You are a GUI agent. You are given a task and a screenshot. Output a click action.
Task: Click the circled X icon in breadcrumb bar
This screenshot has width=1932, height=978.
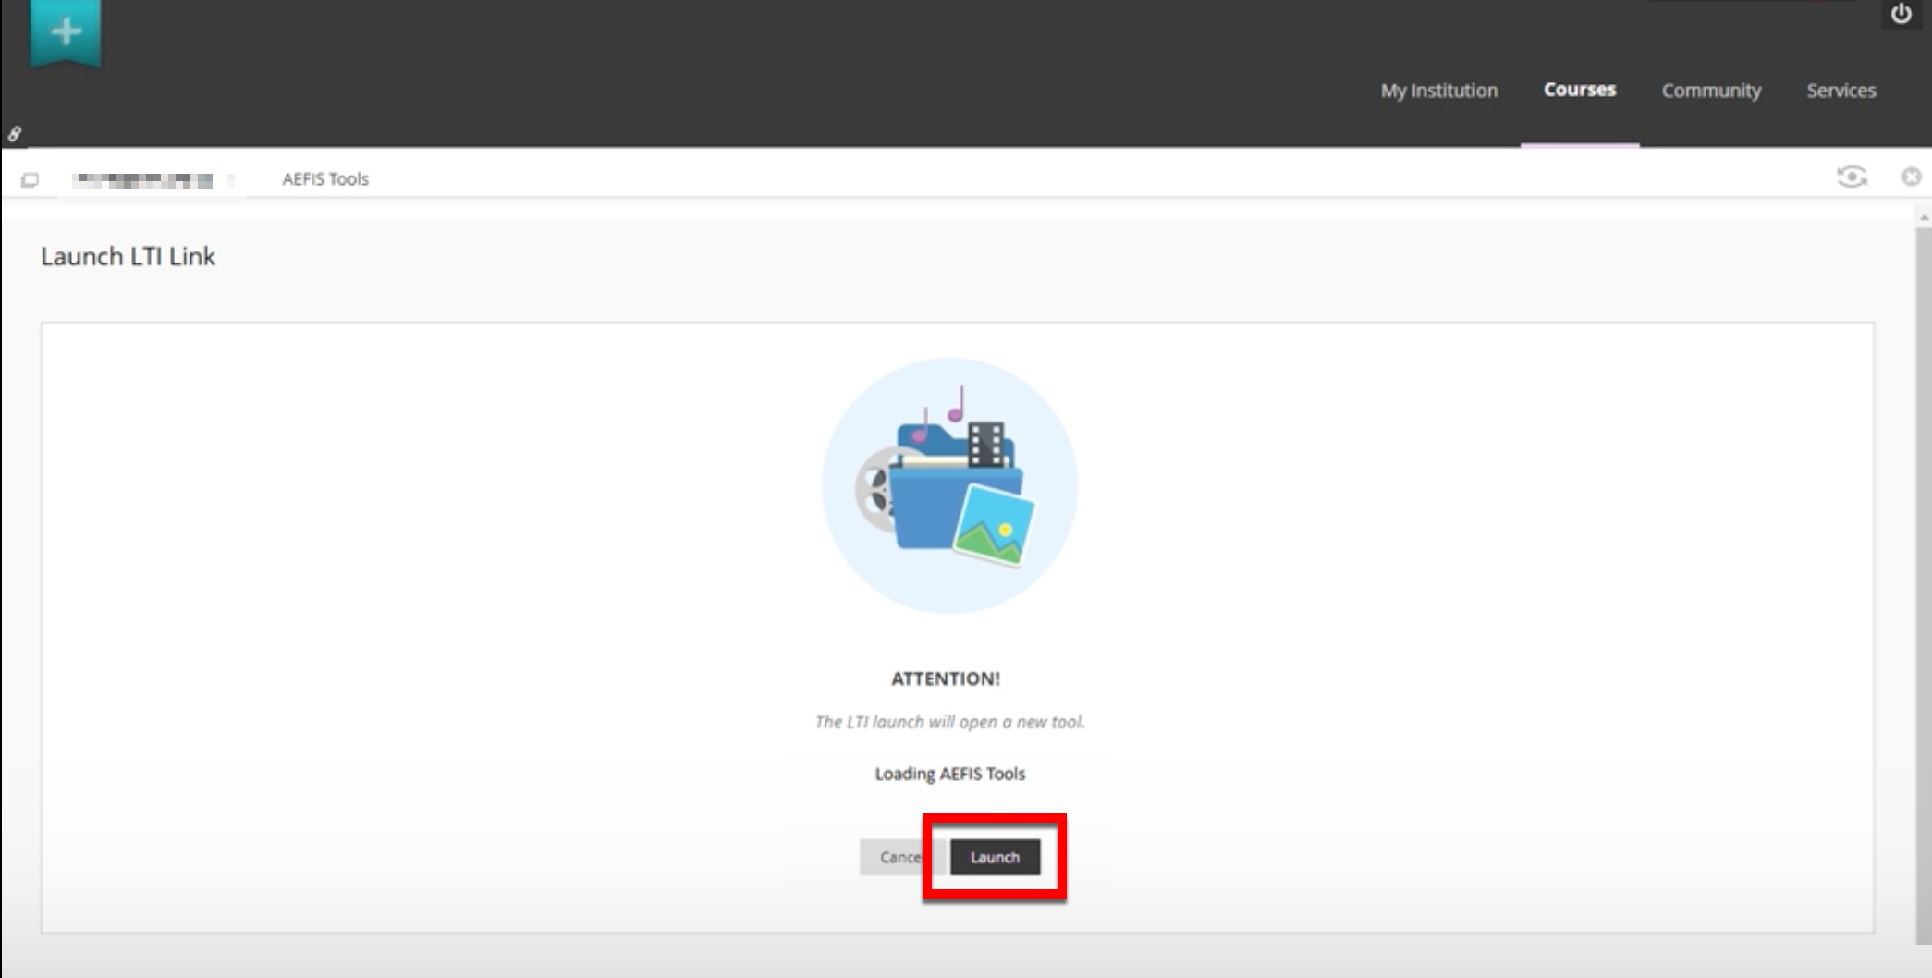click(1911, 177)
